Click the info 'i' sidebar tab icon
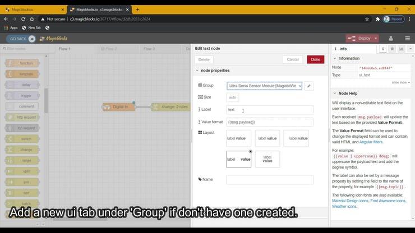The width and height of the screenshot is (415, 233). tap(383, 49)
